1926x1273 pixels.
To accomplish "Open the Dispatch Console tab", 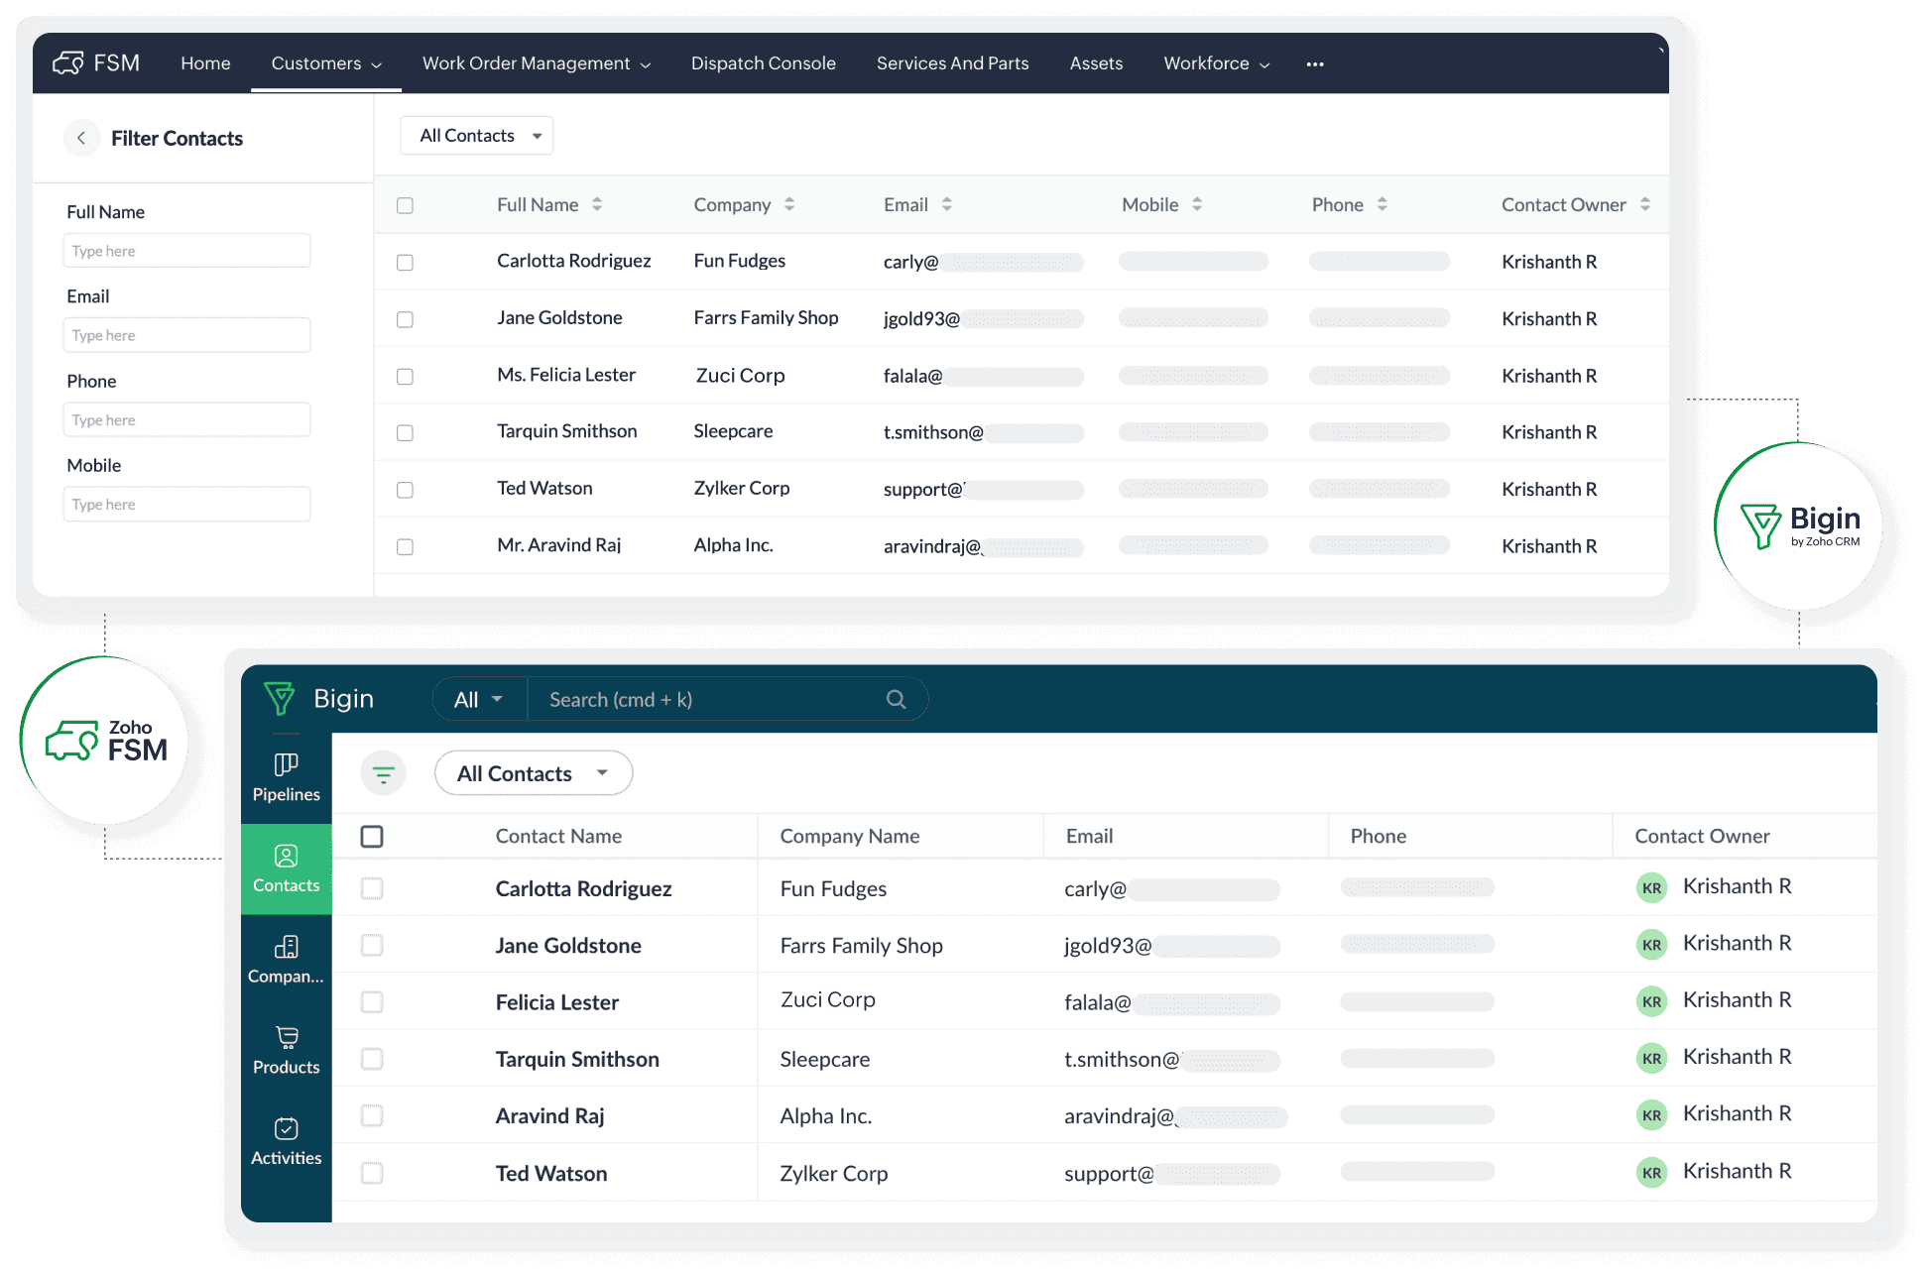I will pos(763,63).
